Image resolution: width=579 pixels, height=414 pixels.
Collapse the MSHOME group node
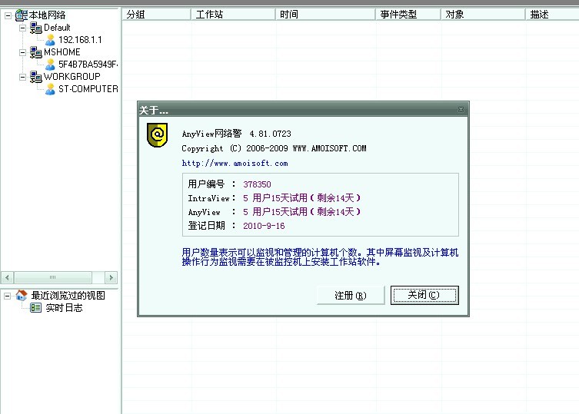(22, 52)
